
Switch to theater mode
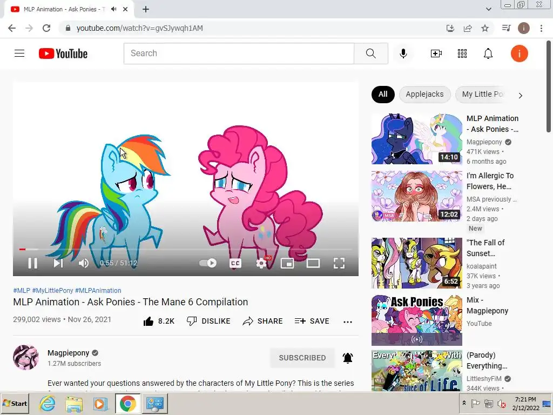coord(313,263)
